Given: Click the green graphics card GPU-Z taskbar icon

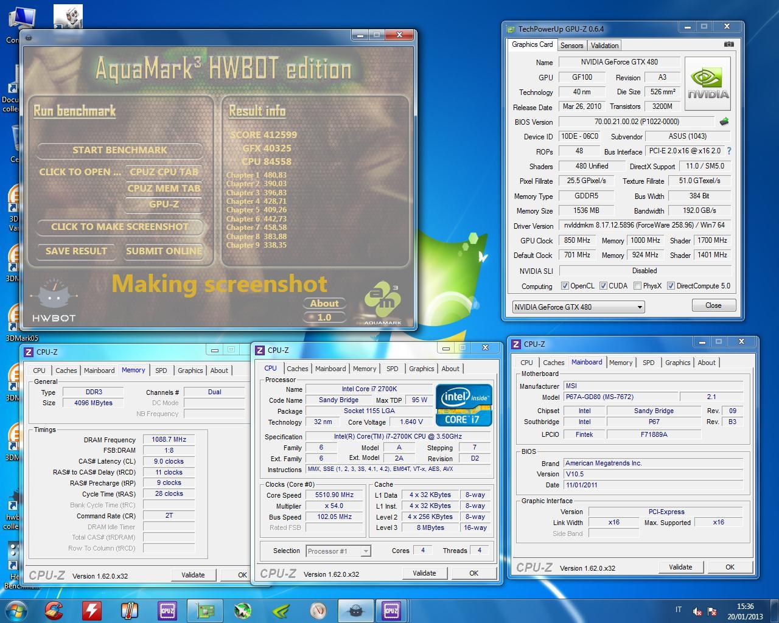Looking at the screenshot, I should [204, 610].
